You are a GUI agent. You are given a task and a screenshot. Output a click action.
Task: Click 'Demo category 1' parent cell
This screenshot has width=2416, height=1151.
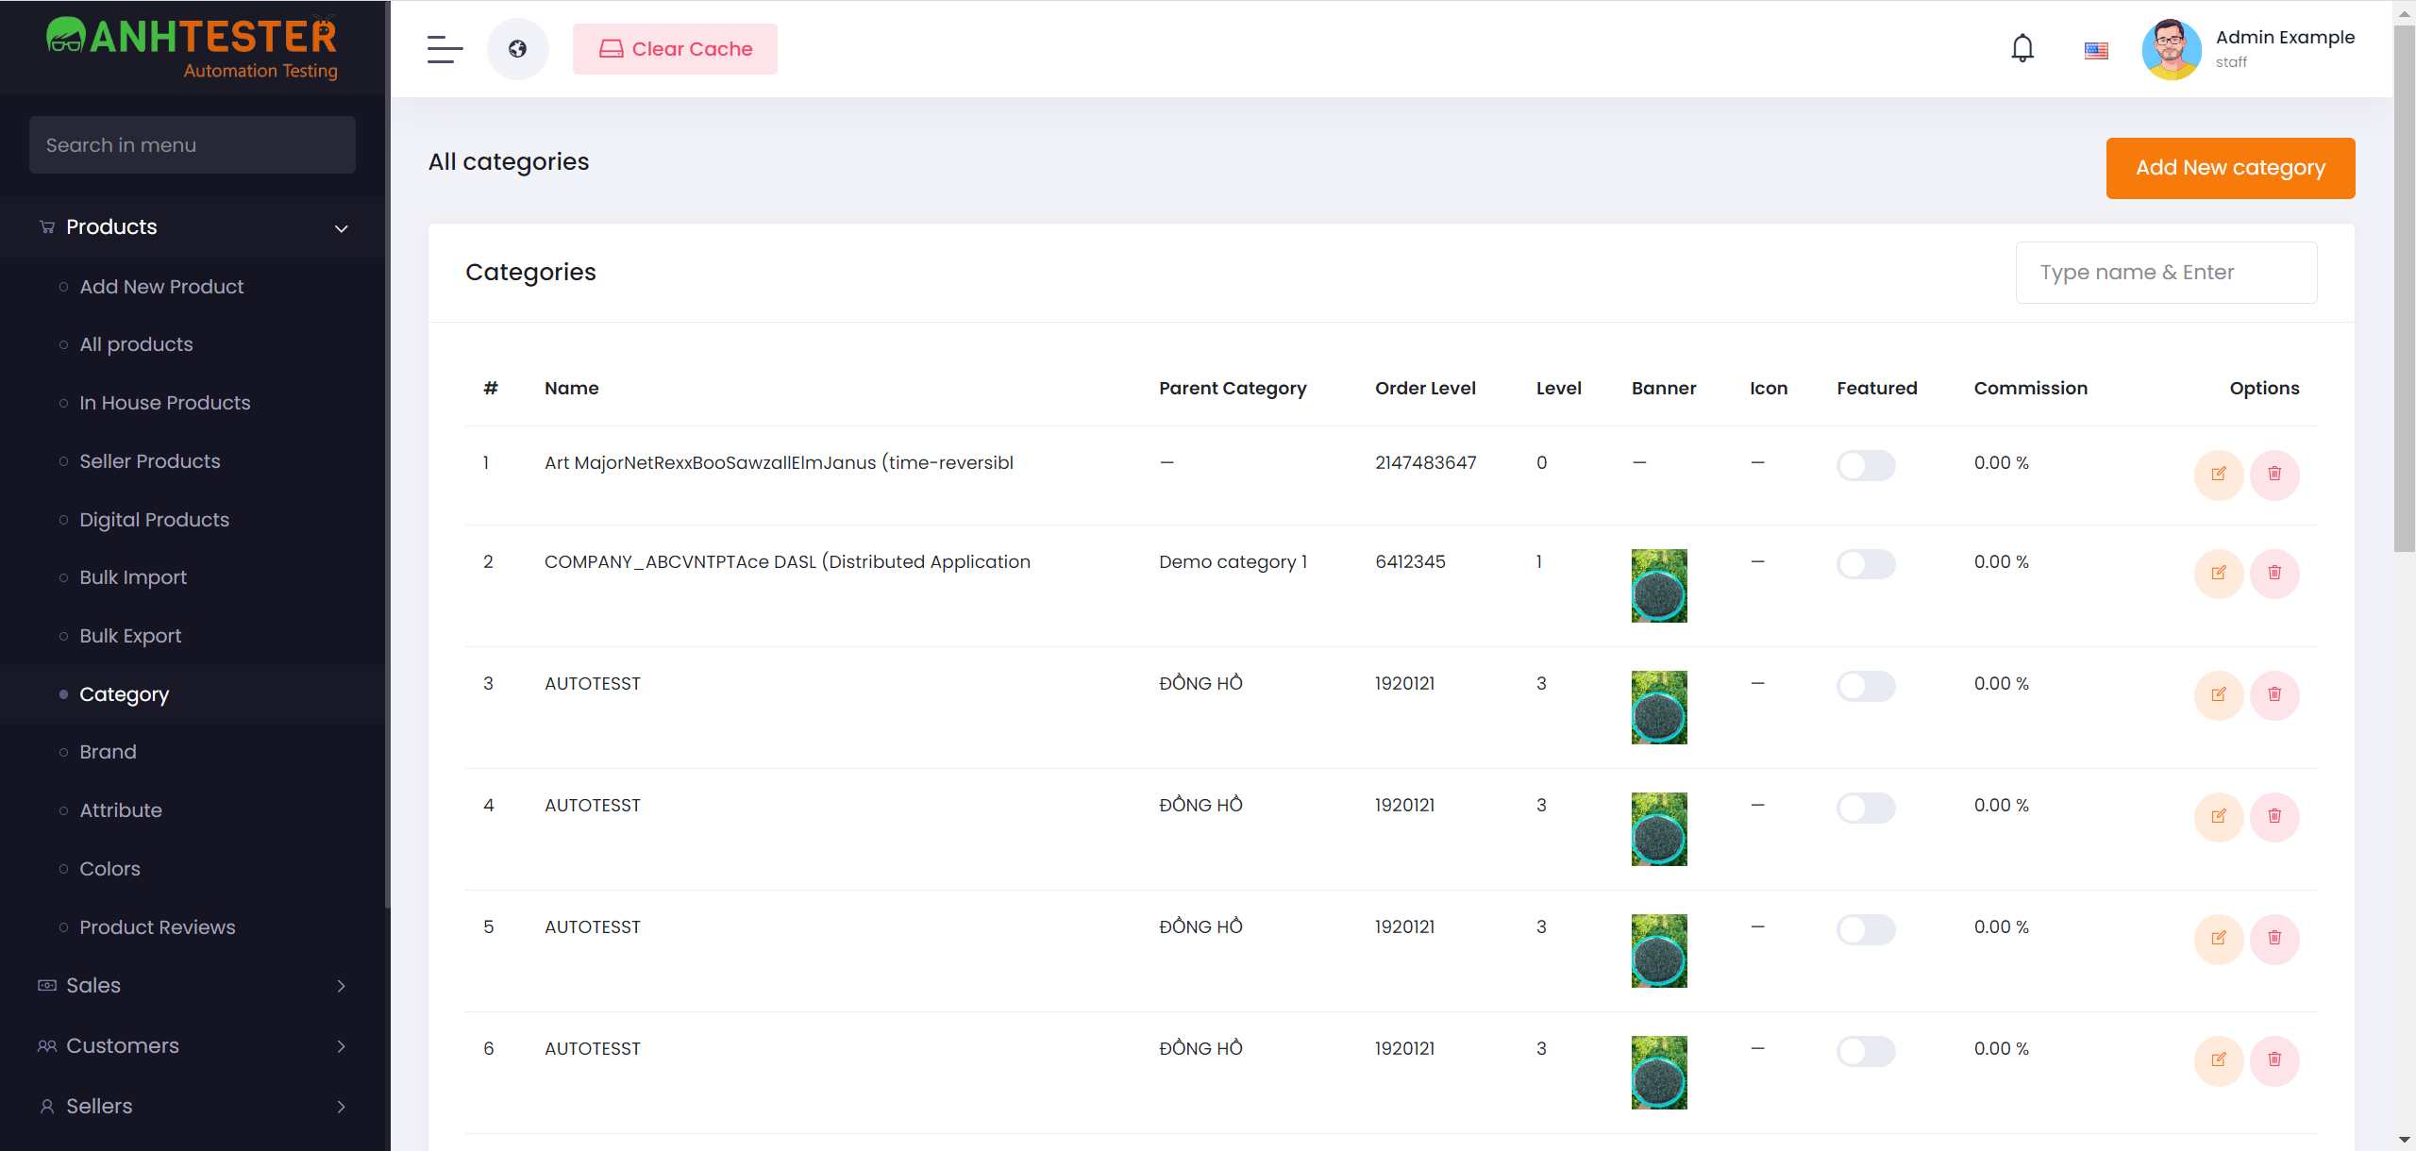pos(1233,562)
